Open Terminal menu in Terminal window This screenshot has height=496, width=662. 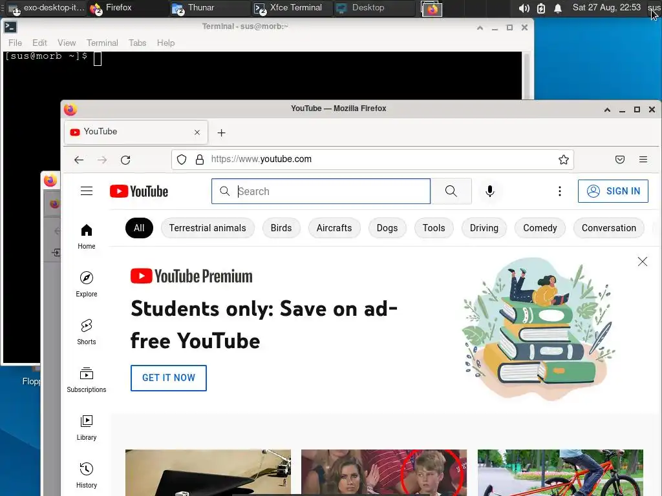click(102, 43)
